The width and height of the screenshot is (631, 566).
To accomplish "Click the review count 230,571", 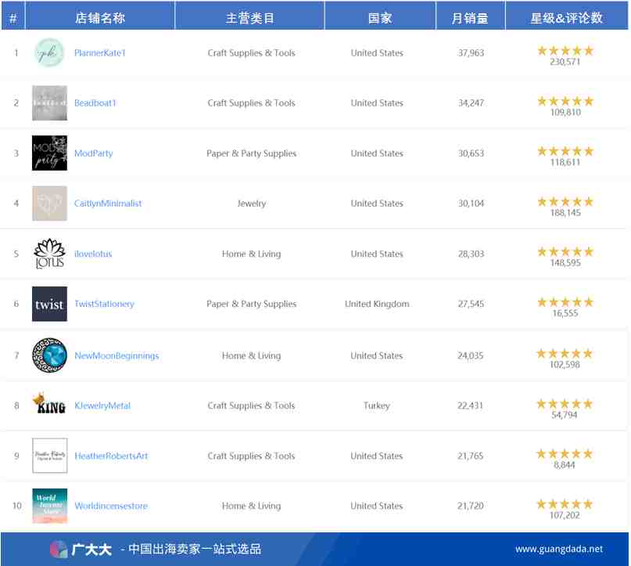I will pos(565,62).
